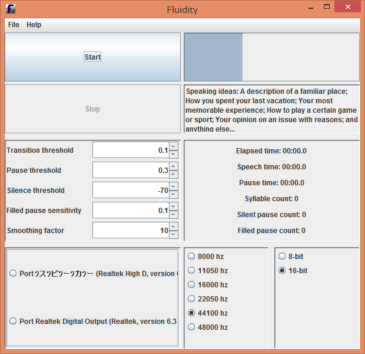Select the Realtek Digital Output port
365x354 pixels.
(x=13, y=321)
